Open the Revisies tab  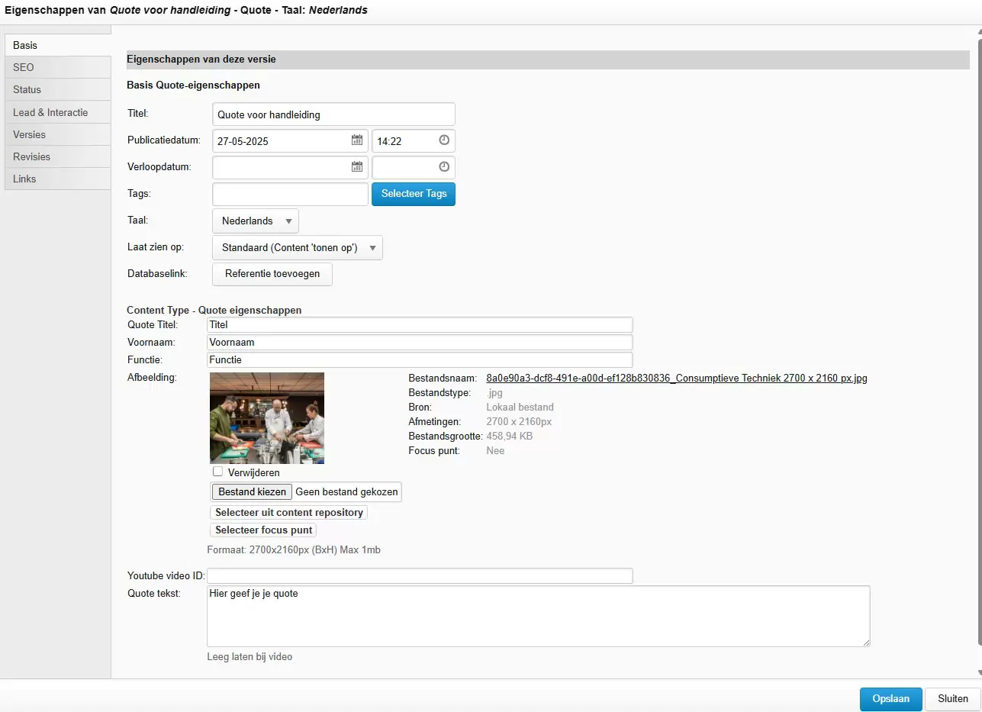tap(58, 156)
